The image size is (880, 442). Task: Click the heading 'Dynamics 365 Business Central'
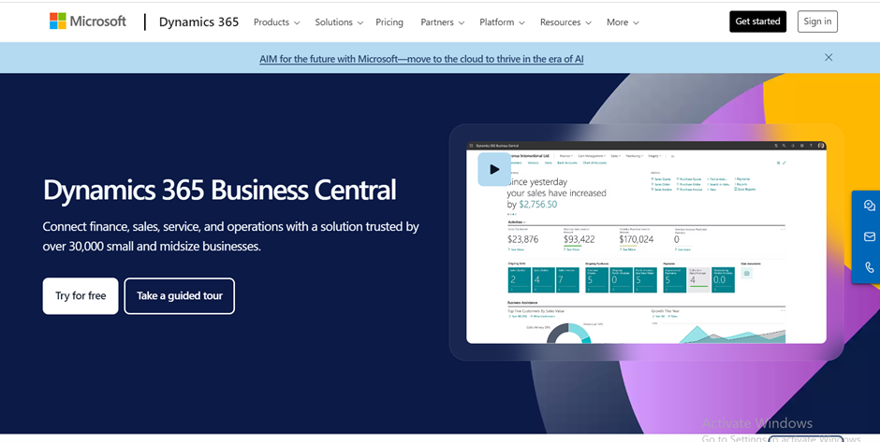[219, 190]
